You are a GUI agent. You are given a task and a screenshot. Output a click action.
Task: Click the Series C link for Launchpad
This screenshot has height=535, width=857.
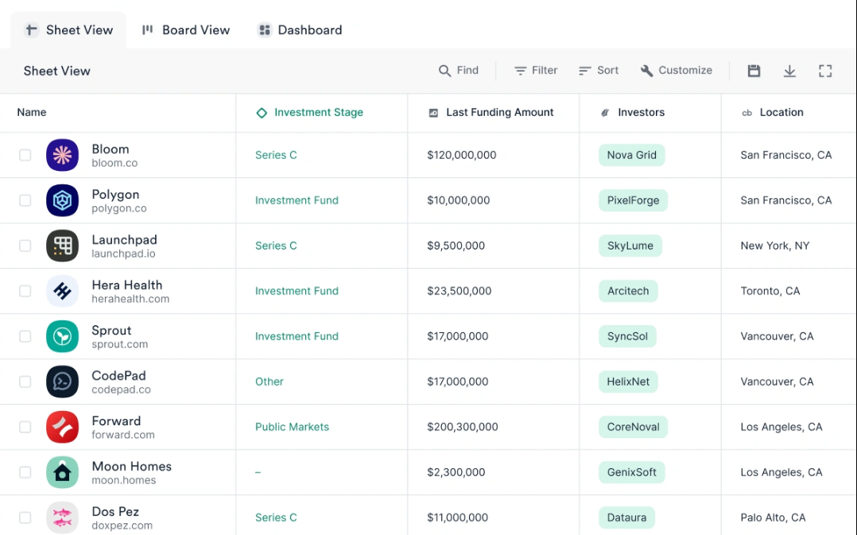tap(276, 246)
